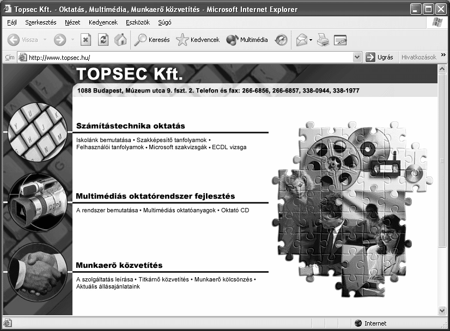Click Multimédiás oktatórendszer fejlesztés heading
Screen dimensions: 450x331
pos(155,196)
